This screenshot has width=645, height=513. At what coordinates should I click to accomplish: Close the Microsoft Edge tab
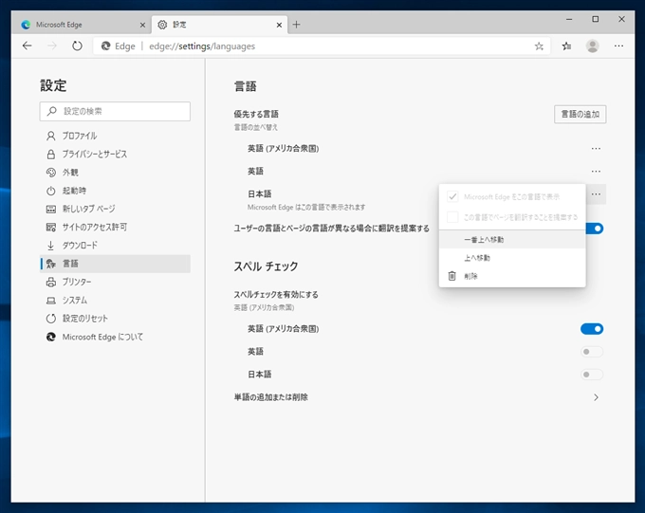click(142, 25)
